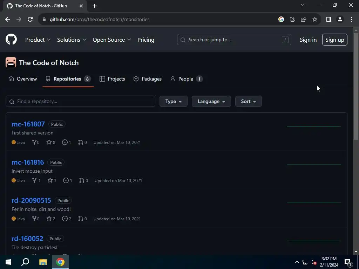Click the GitHub octocat logo
The height and width of the screenshot is (269, 359).
pos(11,40)
